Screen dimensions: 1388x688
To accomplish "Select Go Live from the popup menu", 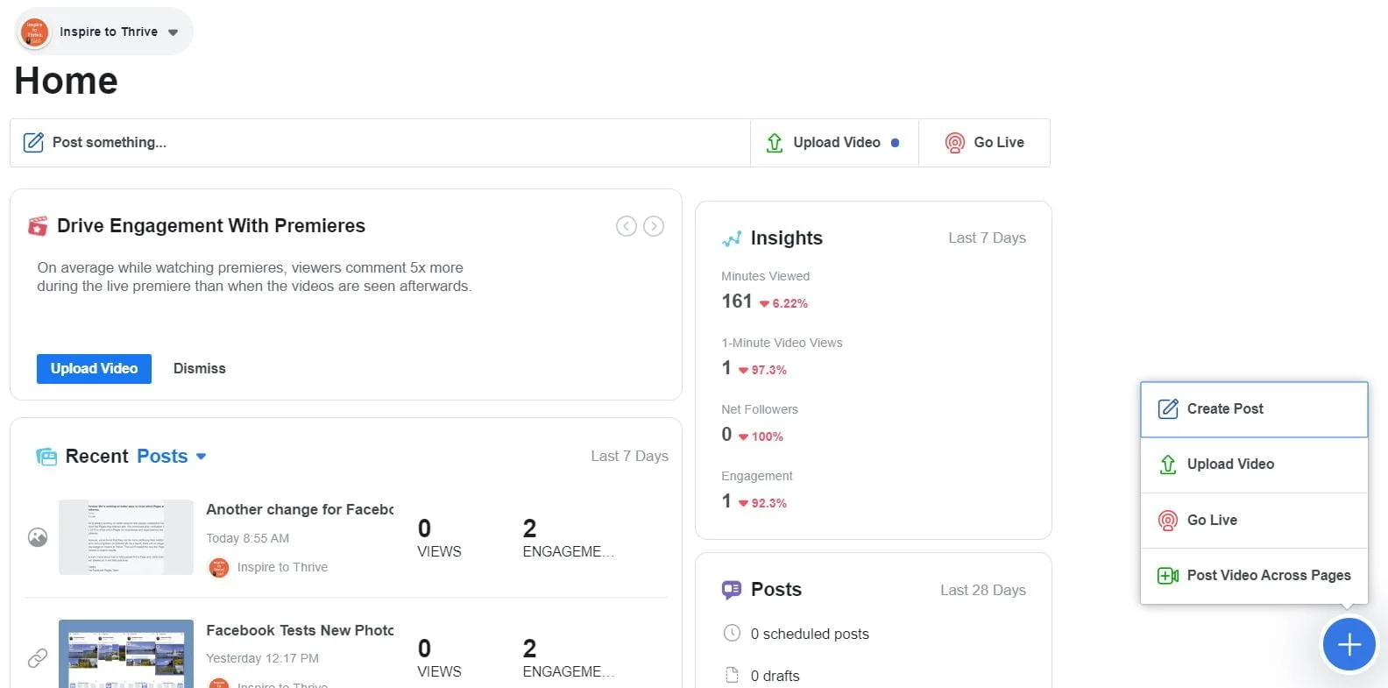I will (1254, 521).
